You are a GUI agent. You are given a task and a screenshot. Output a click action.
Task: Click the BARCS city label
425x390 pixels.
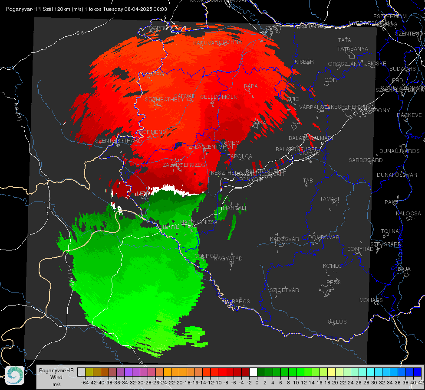[x=241, y=301]
